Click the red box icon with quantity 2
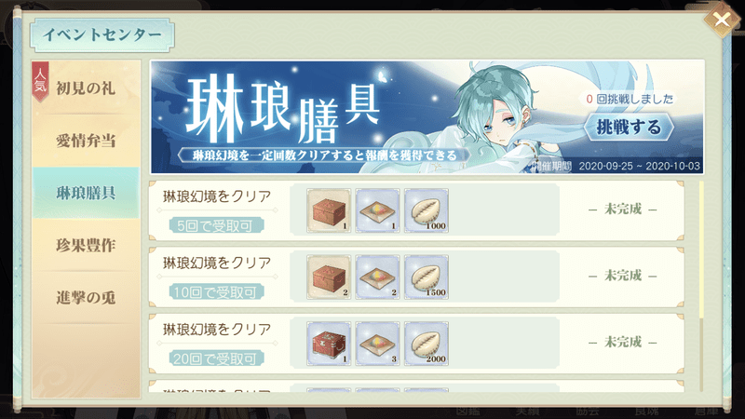Viewport: 745px width, 419px height. click(329, 277)
